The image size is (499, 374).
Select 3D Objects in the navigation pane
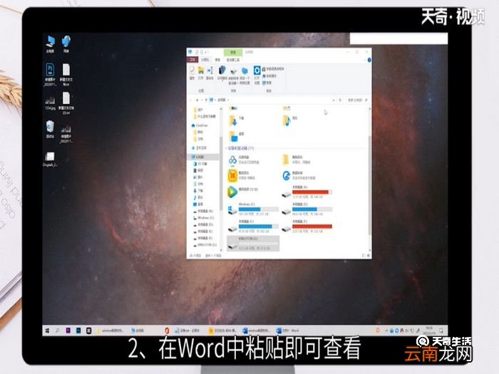(202, 164)
